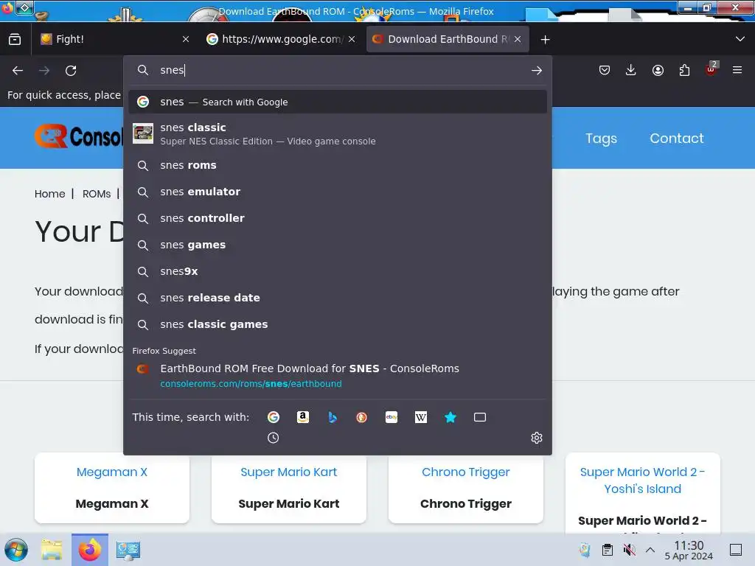Image resolution: width=755 pixels, height=566 pixels.
Task: Click Firefox icon in taskbar
Action: tap(90, 550)
